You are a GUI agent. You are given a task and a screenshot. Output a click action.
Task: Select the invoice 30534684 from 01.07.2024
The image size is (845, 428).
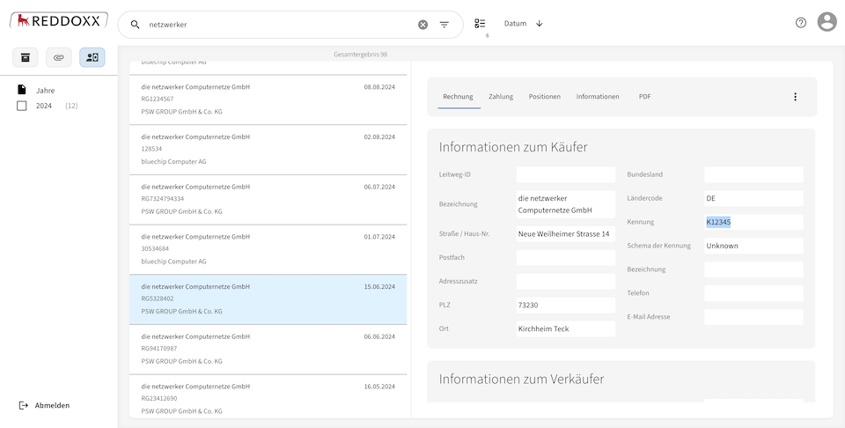(268, 249)
